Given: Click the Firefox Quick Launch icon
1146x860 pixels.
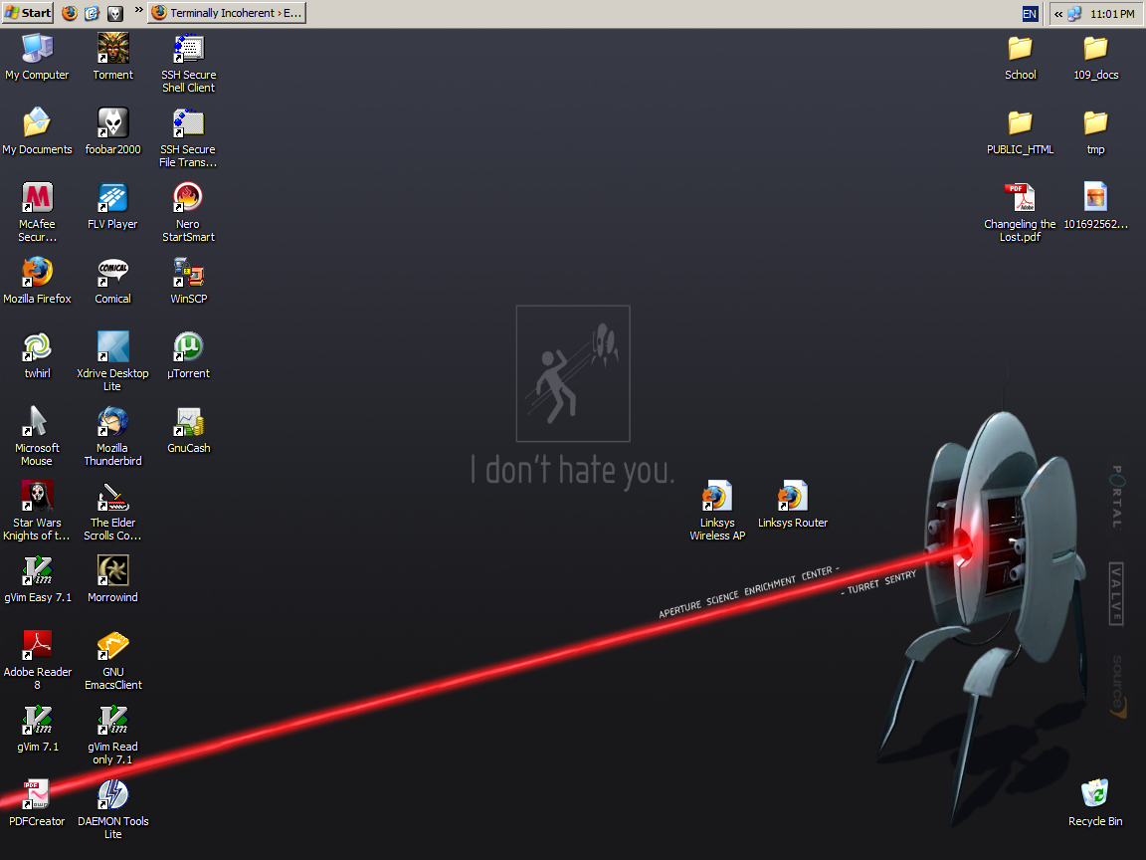Looking at the screenshot, I should point(69,13).
